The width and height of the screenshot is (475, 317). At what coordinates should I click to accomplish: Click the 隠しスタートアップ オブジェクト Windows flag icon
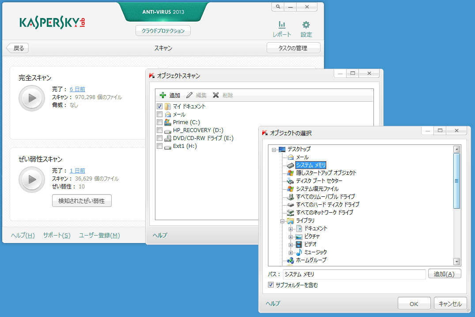pos(290,173)
